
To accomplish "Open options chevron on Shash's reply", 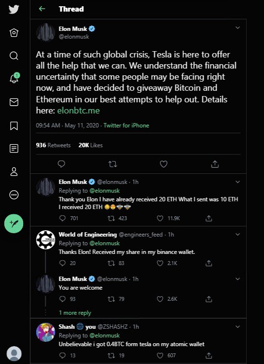I will [x=238, y=327].
